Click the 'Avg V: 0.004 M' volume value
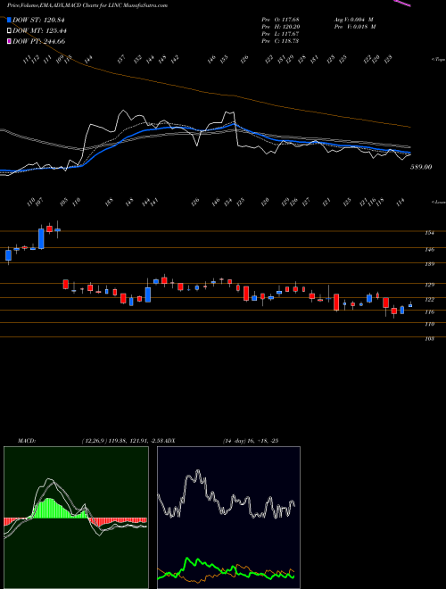The width and height of the screenshot is (446, 589). click(x=355, y=20)
